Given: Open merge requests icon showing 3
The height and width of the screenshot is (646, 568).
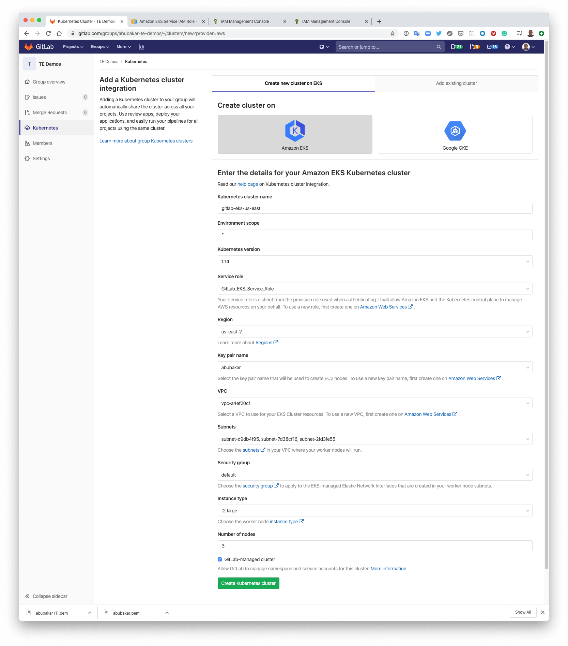Looking at the screenshot, I should (474, 46).
